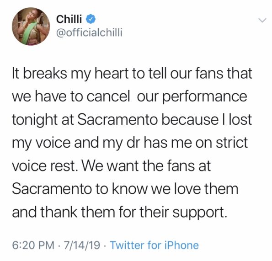Select the 6:20 PM timestamp

(33, 245)
